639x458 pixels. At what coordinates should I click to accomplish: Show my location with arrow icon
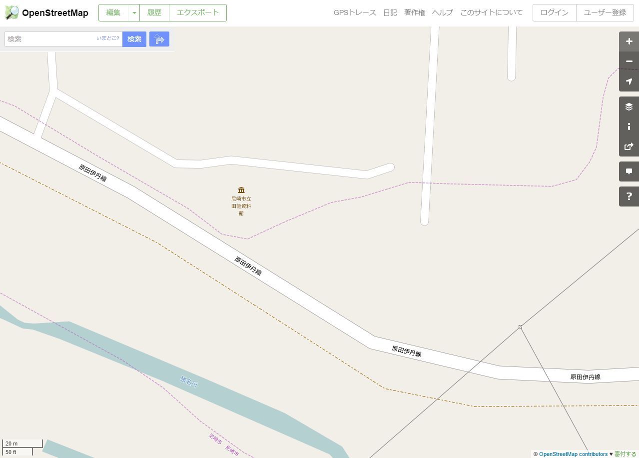[629, 81]
